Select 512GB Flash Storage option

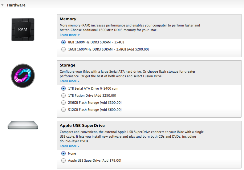pos(63,110)
